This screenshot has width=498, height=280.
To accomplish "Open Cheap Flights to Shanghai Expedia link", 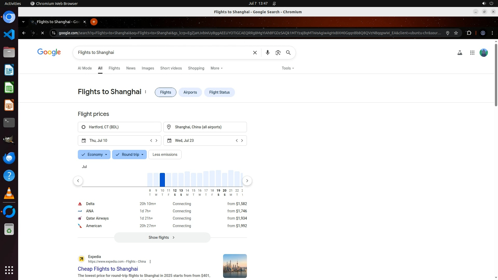I will pyautogui.click(x=108, y=269).
